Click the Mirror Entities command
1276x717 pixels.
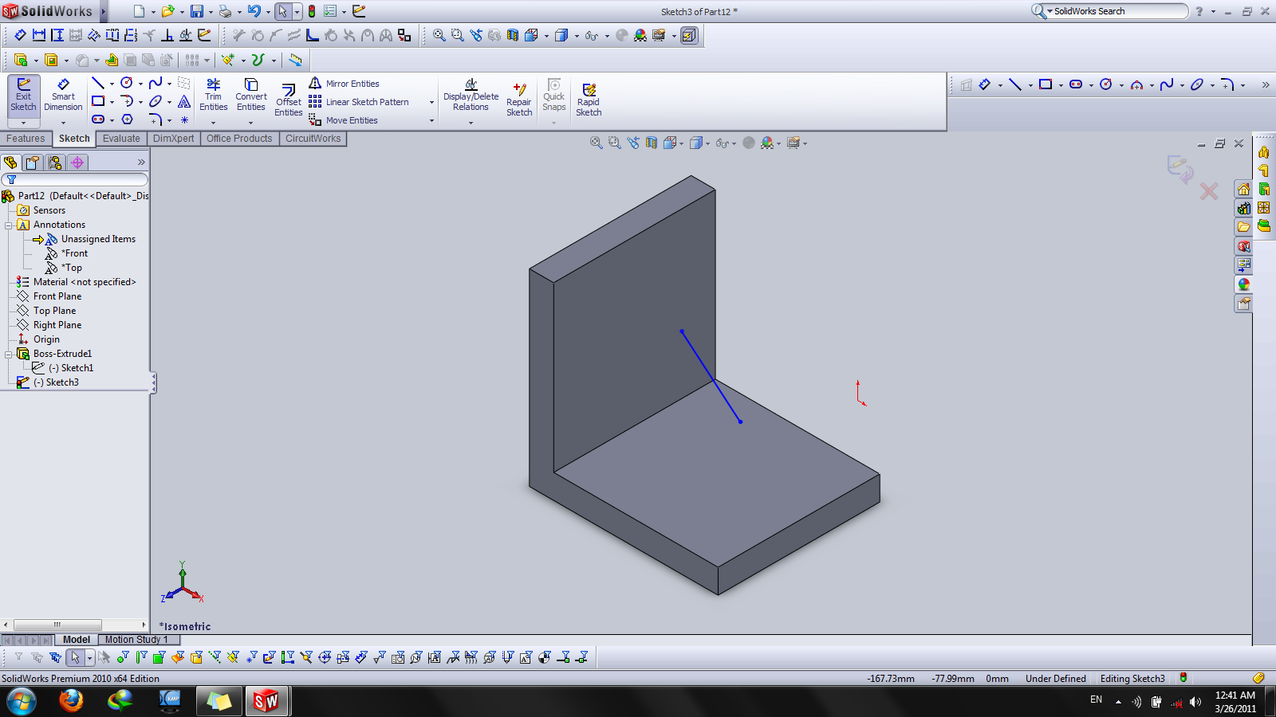click(x=352, y=84)
